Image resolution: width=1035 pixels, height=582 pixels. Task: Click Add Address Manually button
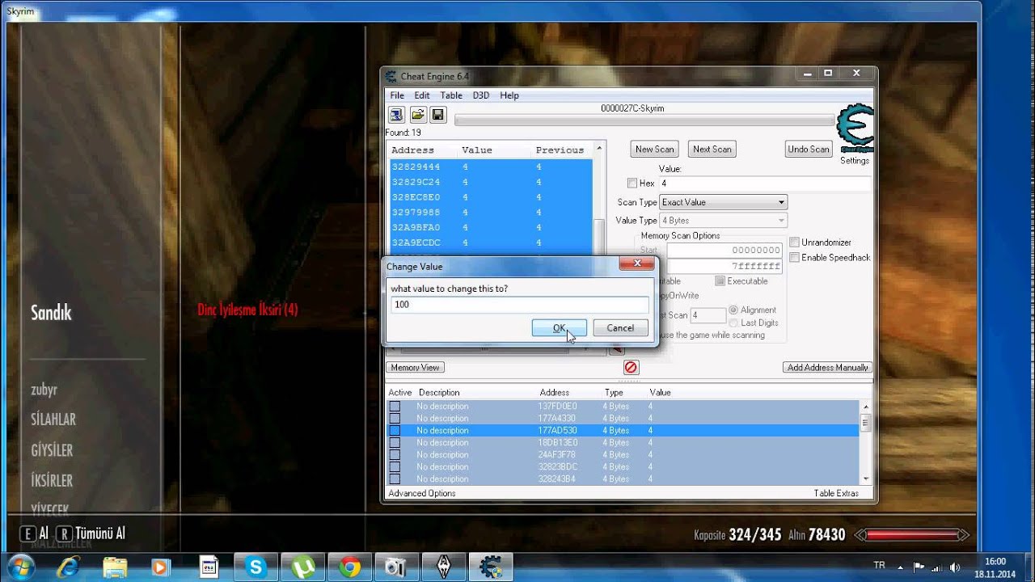pyautogui.click(x=827, y=368)
